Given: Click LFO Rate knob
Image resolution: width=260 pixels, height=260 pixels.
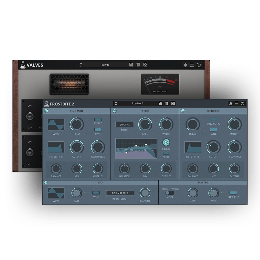Looking at the screenshot, I should (x=77, y=193).
